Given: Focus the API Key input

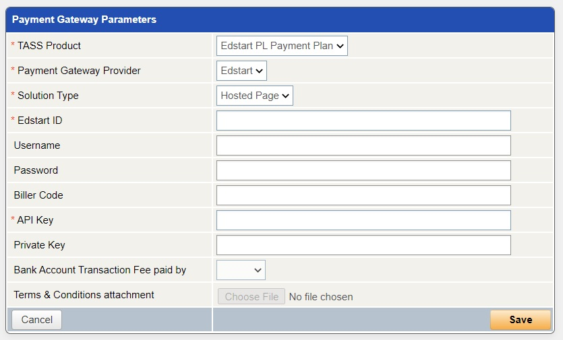Looking at the screenshot, I should (x=363, y=220).
